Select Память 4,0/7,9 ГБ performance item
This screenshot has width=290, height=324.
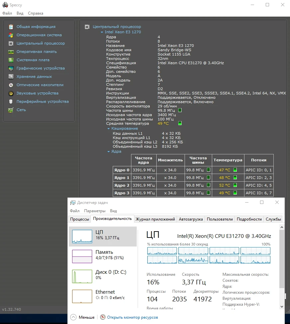(103, 256)
